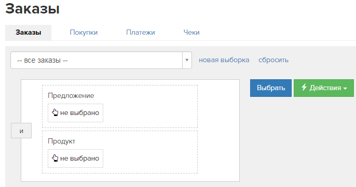Switch to the Платежи tab

click(x=141, y=33)
